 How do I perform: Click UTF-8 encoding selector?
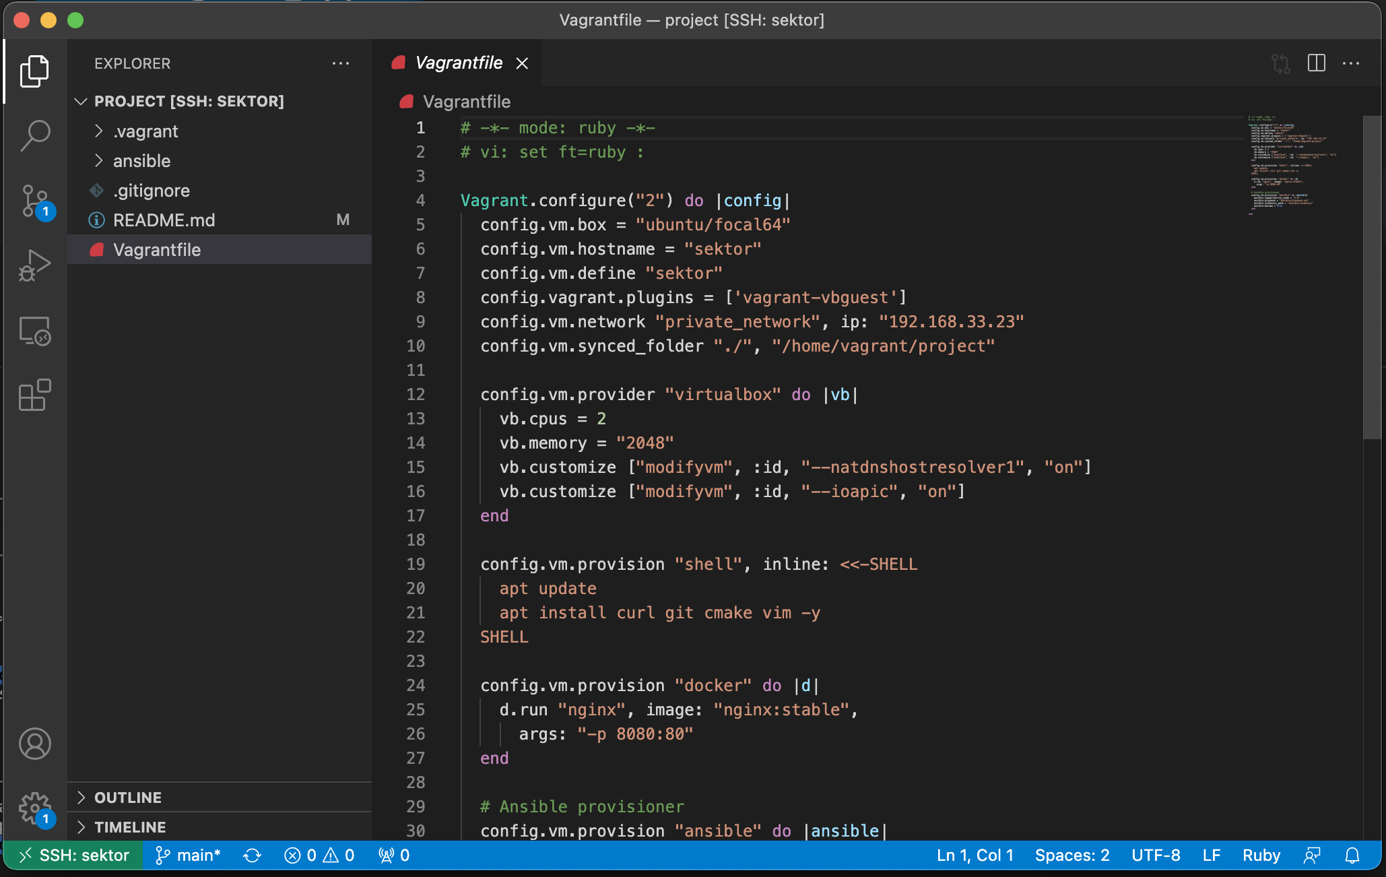click(1156, 855)
